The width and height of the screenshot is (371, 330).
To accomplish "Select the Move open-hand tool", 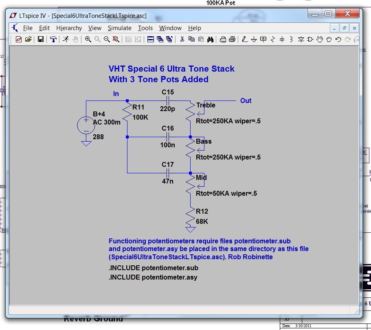I will point(319,39).
